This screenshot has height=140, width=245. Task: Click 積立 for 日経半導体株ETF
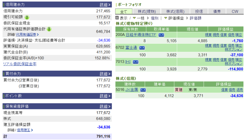point(239,35)
